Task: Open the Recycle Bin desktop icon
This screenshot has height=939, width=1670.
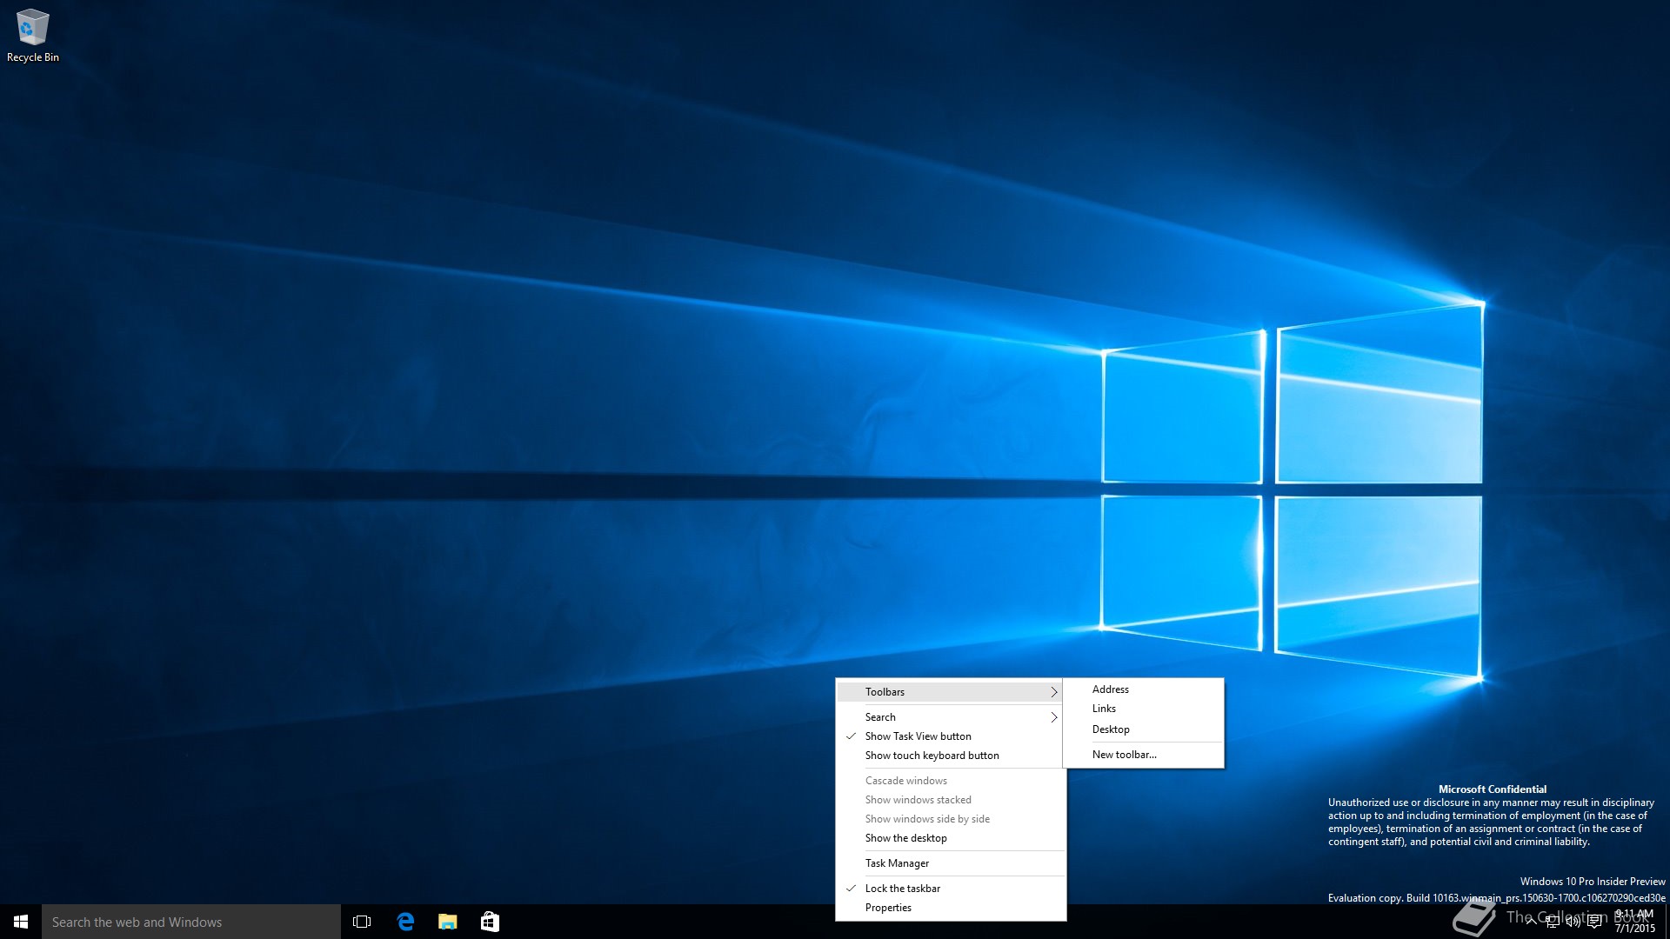Action: pyautogui.click(x=32, y=36)
